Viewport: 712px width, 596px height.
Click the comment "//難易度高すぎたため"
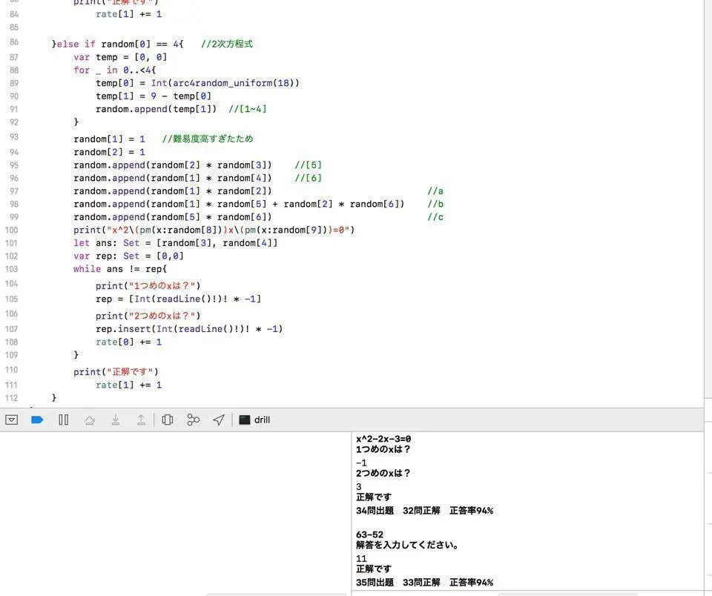[208, 139]
